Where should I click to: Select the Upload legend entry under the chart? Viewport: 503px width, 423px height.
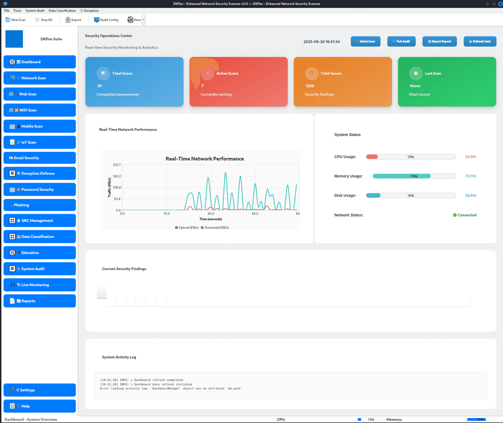187,227
